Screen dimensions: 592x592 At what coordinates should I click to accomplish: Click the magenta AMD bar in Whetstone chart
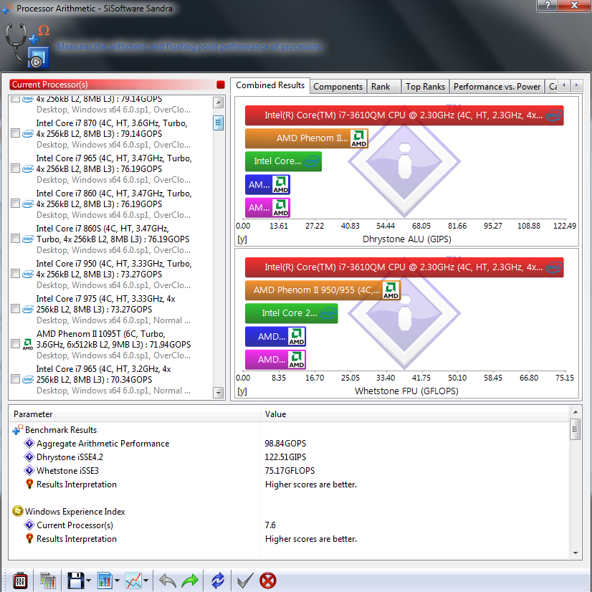pos(275,360)
